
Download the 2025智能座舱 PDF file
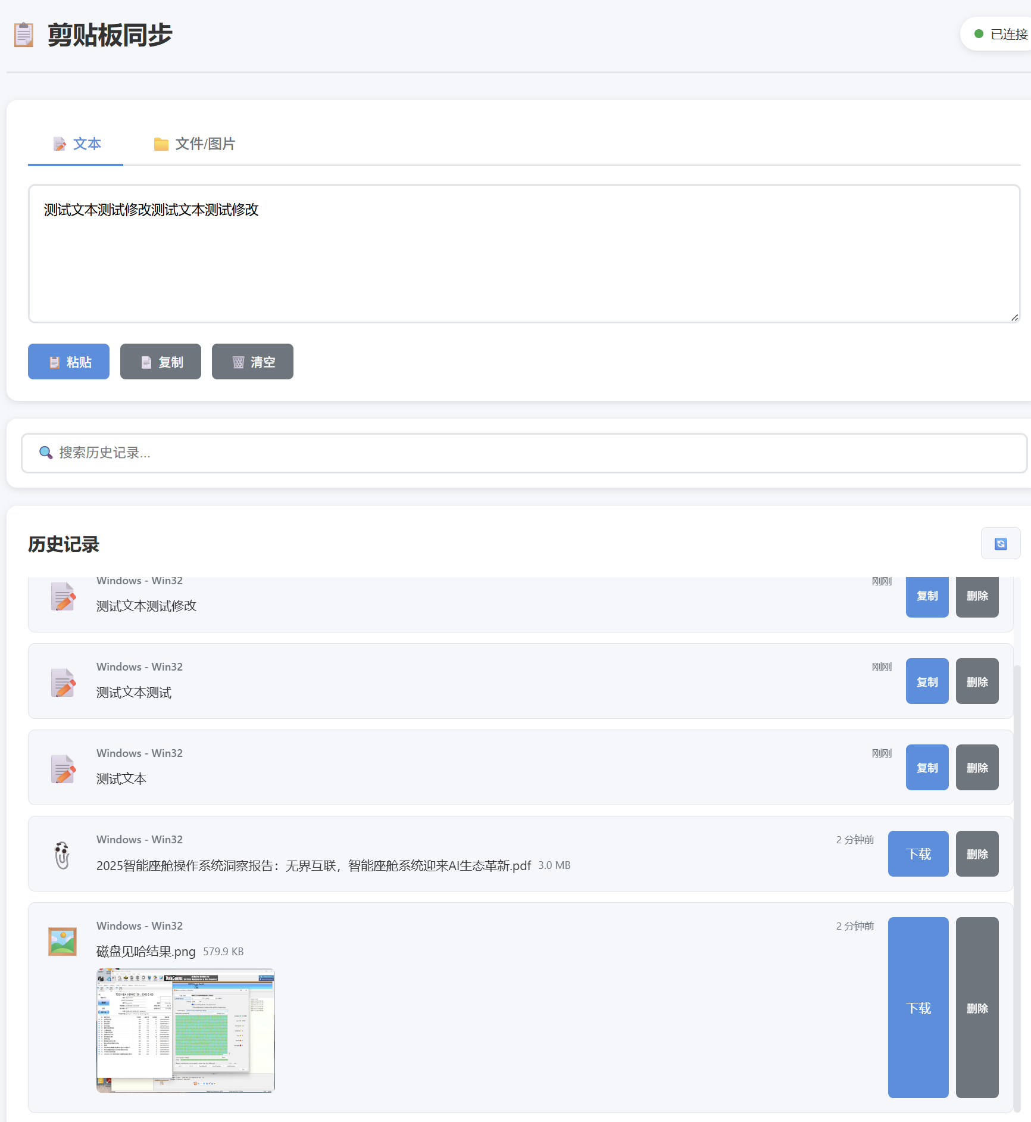point(918,853)
